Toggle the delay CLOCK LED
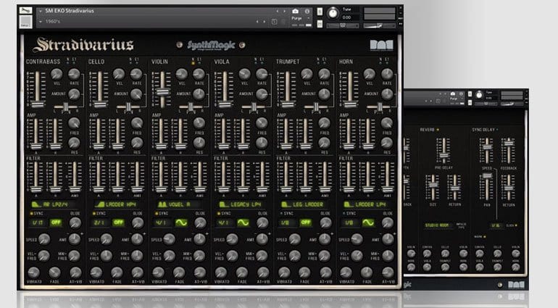This screenshot has height=308, width=558. 516,225
